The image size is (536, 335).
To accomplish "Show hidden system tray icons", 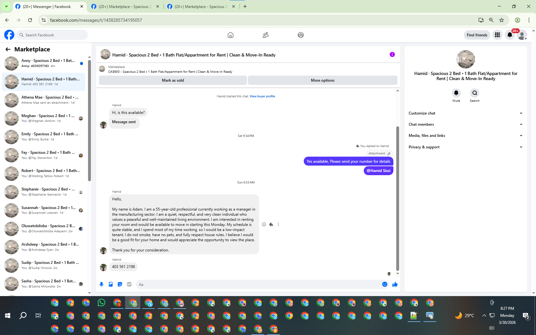I will (484, 316).
